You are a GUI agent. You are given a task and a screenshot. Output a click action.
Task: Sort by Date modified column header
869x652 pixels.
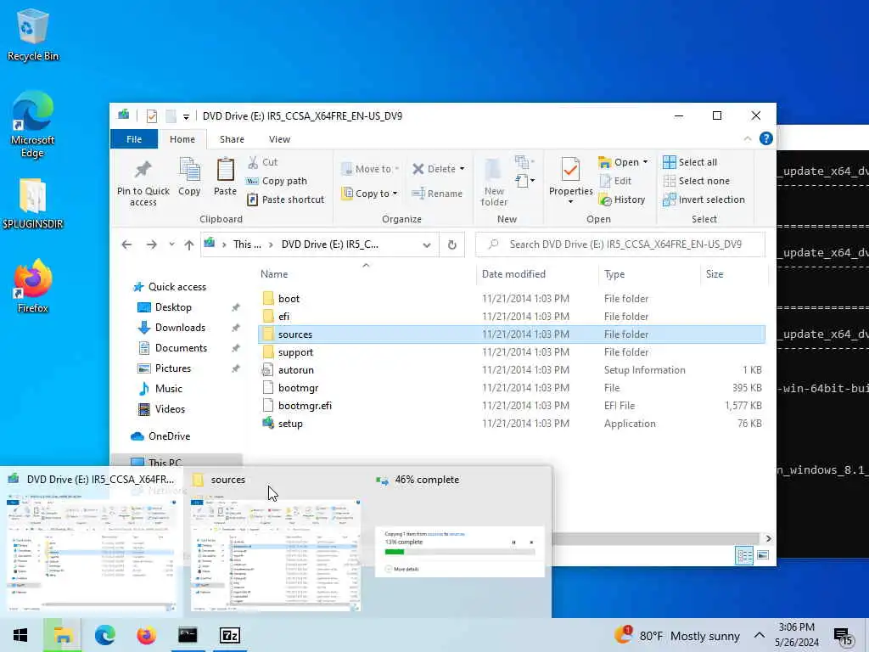[x=513, y=274]
